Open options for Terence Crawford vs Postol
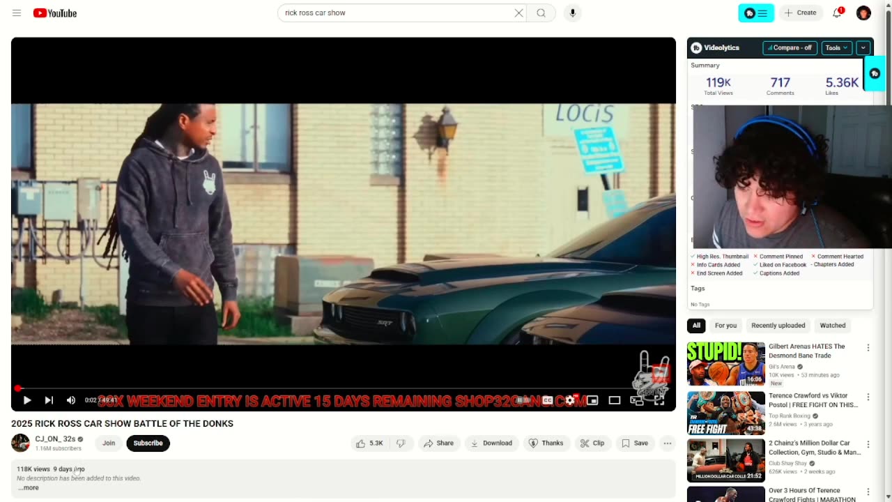892x502 pixels. coord(868,397)
